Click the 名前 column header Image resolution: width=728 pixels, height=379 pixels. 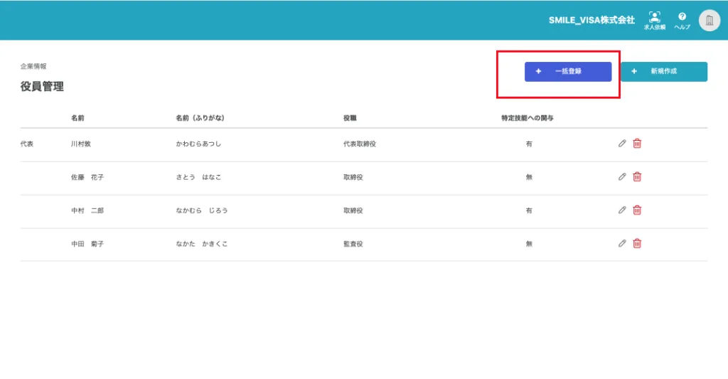click(77, 117)
